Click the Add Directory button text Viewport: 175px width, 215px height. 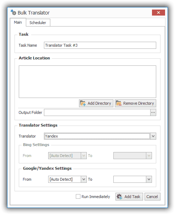[x=99, y=103]
